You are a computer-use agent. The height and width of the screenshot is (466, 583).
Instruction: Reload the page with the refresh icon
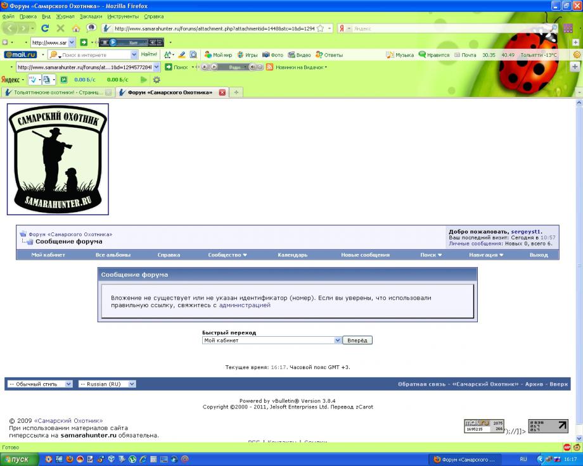[45, 28]
